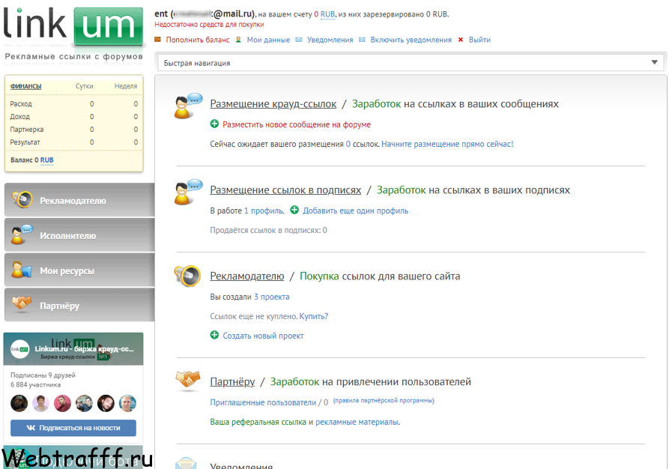Click рекламные материалы link
This screenshot has height=469, width=669.
[357, 422]
